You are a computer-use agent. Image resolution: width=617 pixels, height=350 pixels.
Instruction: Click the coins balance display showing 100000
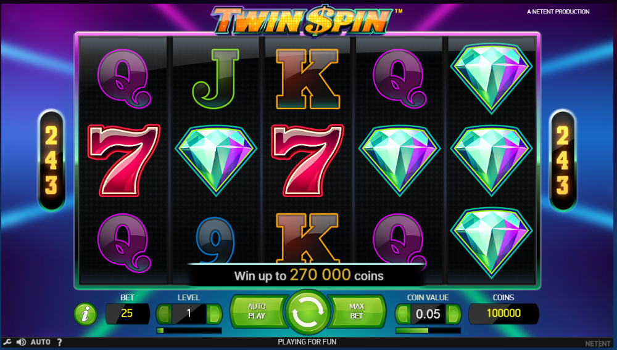[x=503, y=314]
